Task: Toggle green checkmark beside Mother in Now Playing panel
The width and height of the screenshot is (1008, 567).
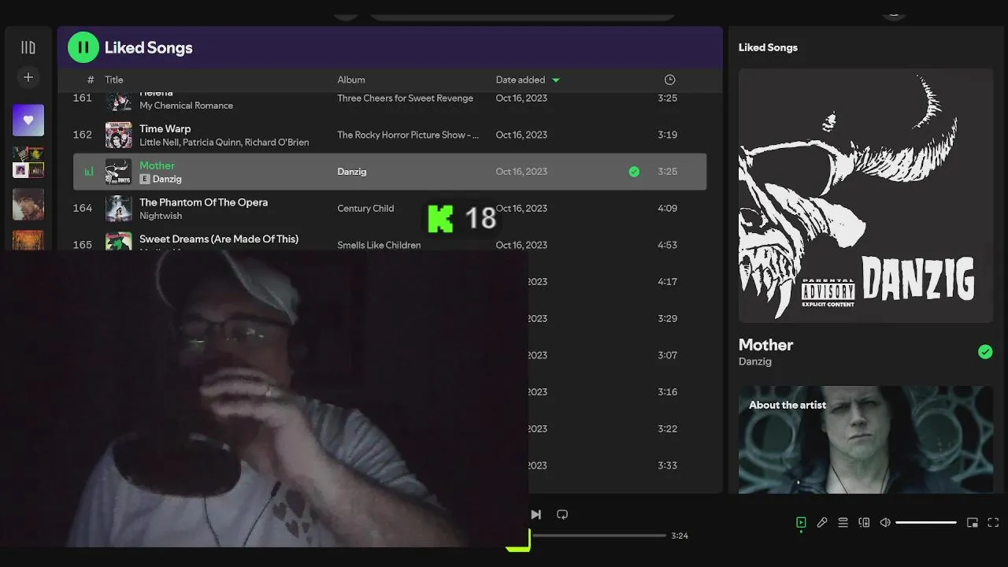Action: (x=985, y=352)
